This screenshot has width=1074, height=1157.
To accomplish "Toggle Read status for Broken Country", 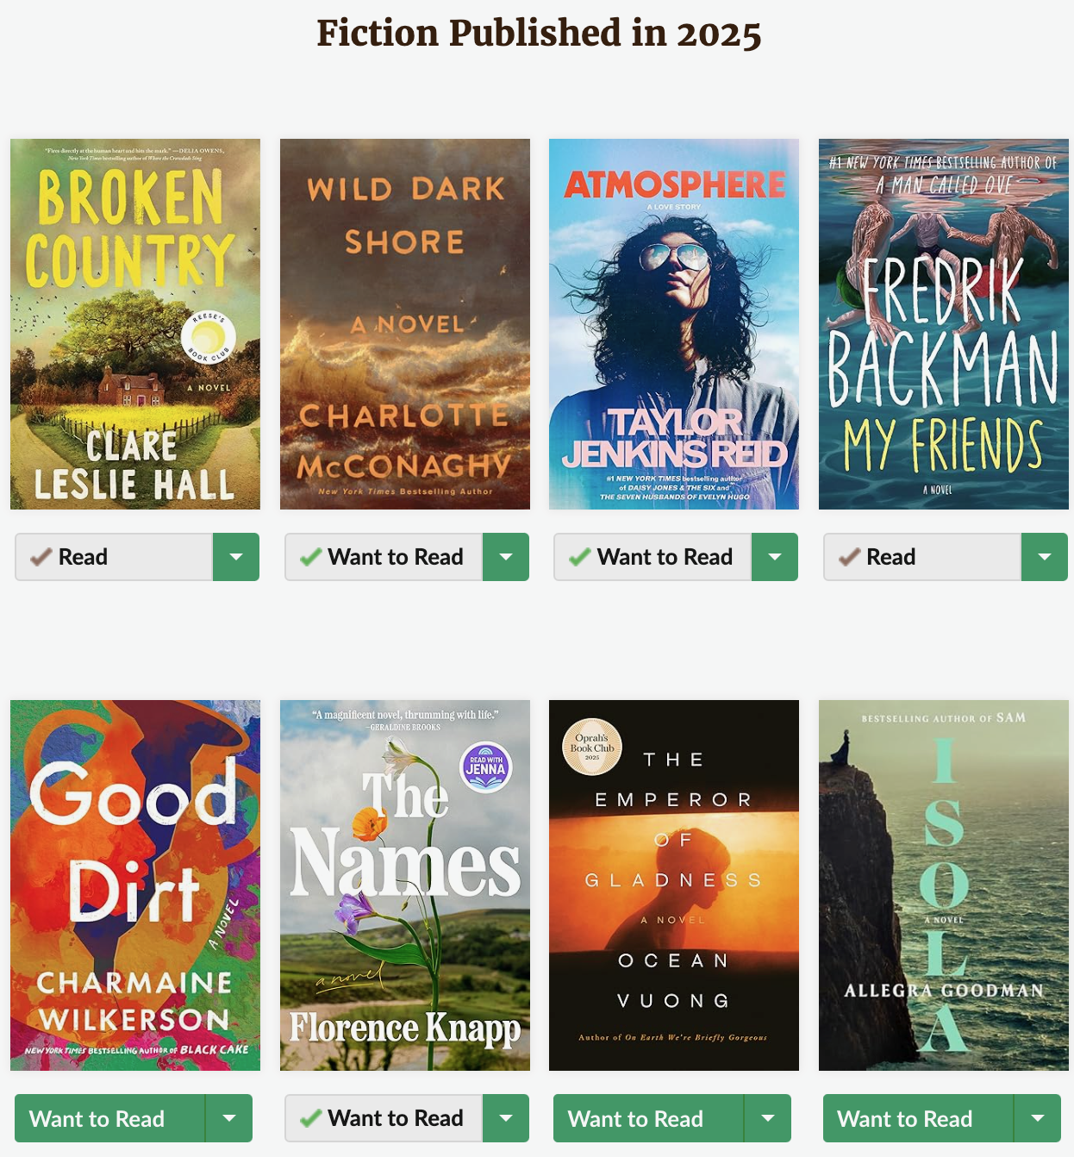I will click(x=114, y=557).
